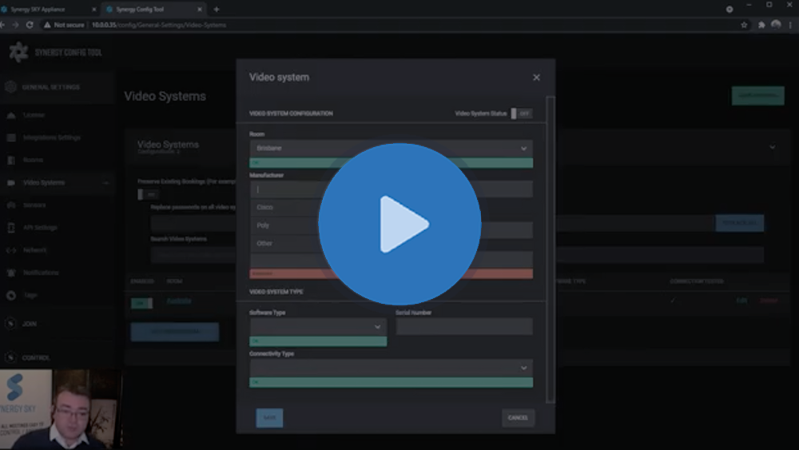Click the dialog's vertical scrollbar
799x450 pixels.
551,249
